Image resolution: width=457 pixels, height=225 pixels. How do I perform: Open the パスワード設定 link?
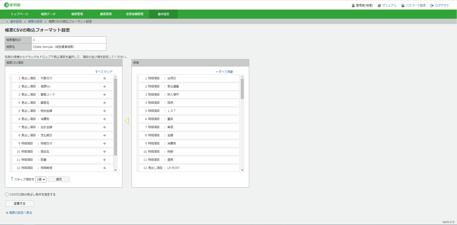pos(413,5)
